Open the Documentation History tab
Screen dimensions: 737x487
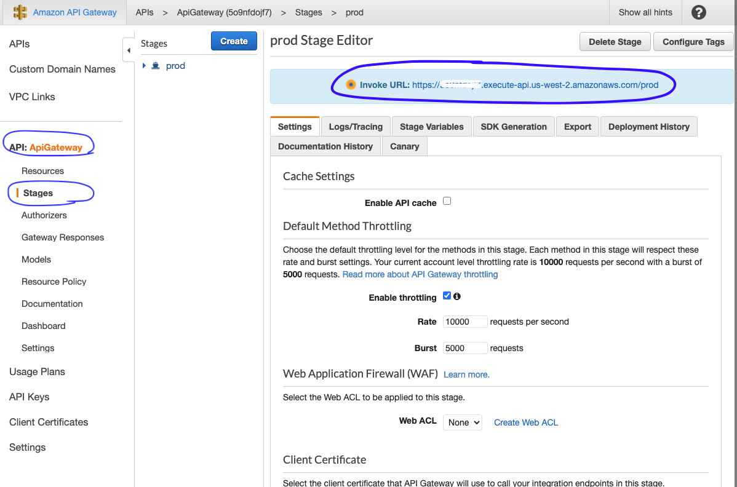tap(325, 146)
